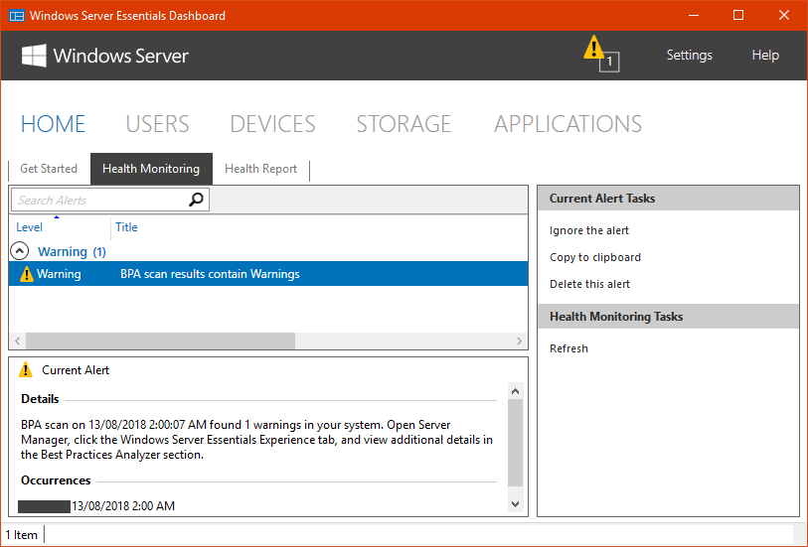Choose Delete this alert task
Viewport: 808px width, 547px height.
(x=589, y=284)
